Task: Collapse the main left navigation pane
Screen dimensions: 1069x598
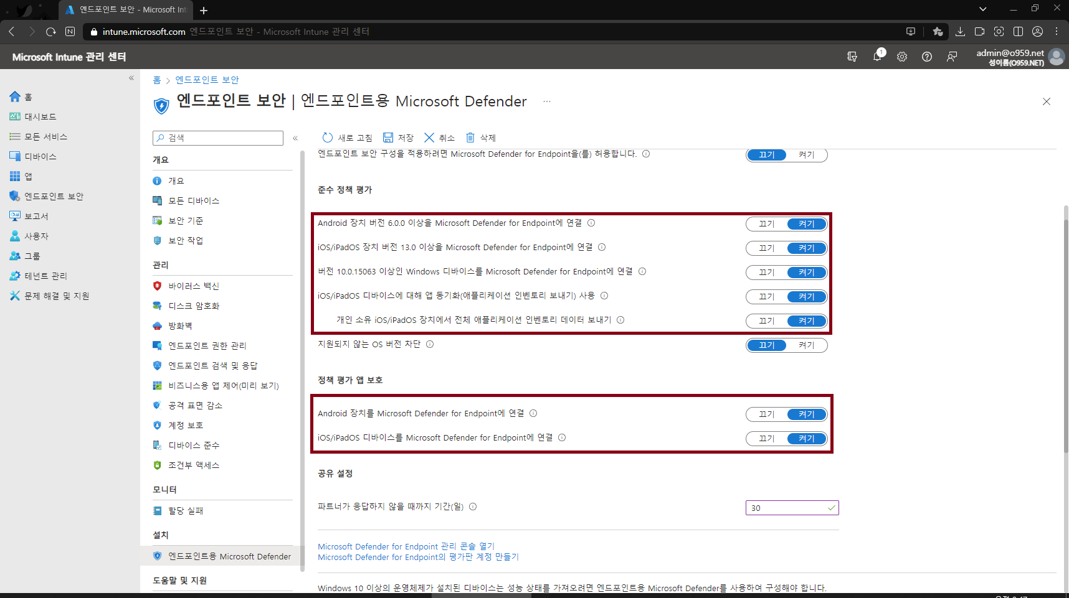Action: click(131, 78)
